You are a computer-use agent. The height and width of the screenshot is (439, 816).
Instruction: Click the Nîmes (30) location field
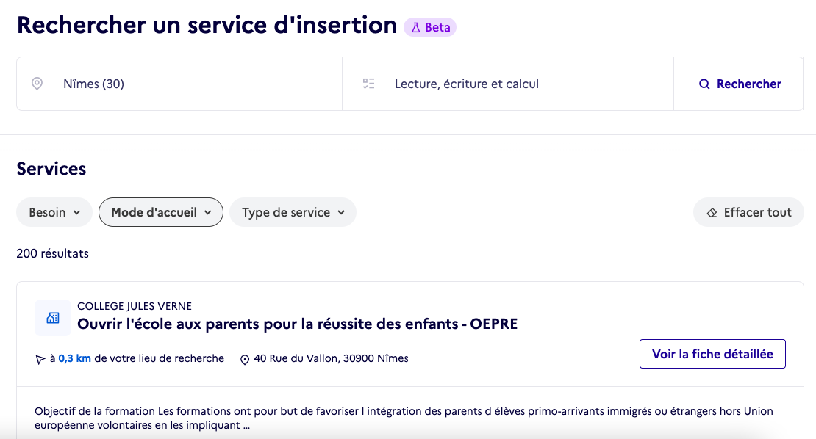(x=179, y=84)
